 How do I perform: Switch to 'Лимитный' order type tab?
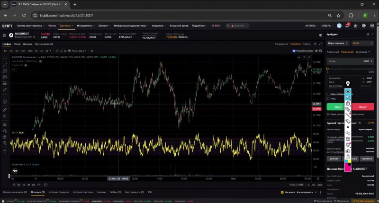333,52
